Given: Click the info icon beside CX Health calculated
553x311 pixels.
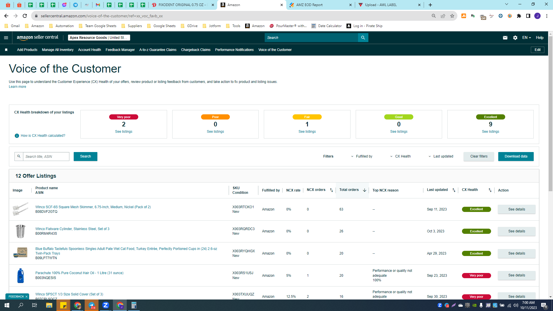Looking at the screenshot, I should pyautogui.click(x=17, y=136).
